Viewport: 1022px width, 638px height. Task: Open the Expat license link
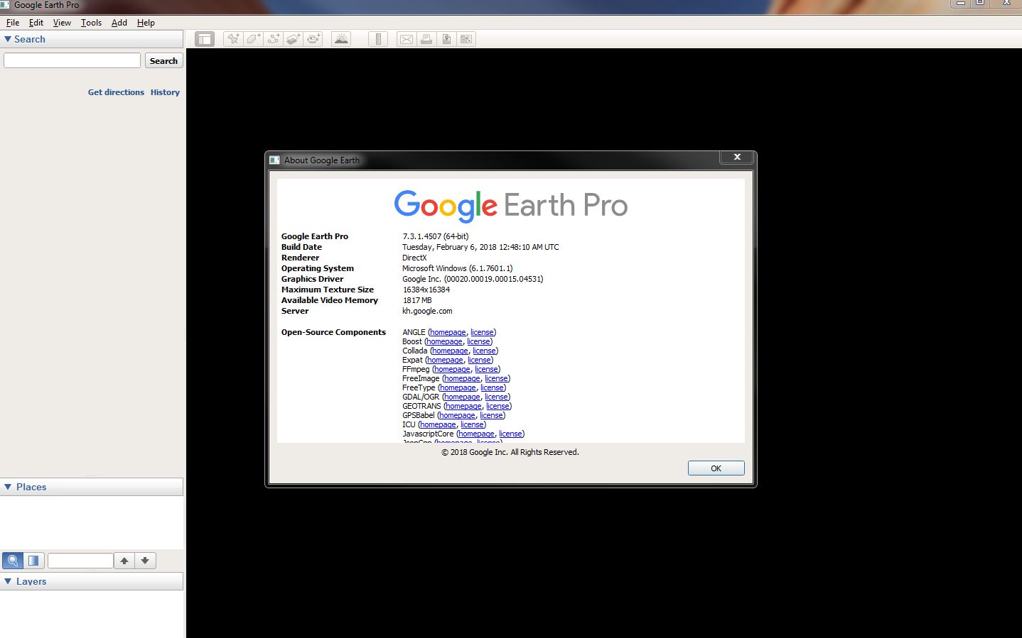pyautogui.click(x=479, y=360)
